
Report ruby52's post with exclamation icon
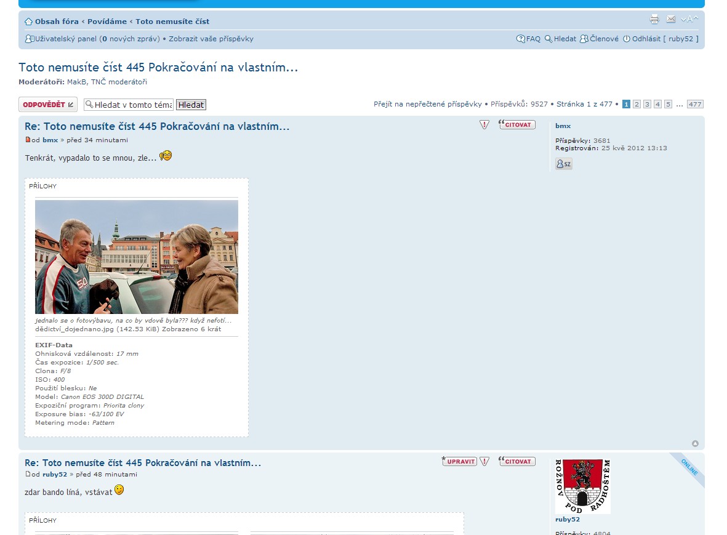tap(484, 461)
